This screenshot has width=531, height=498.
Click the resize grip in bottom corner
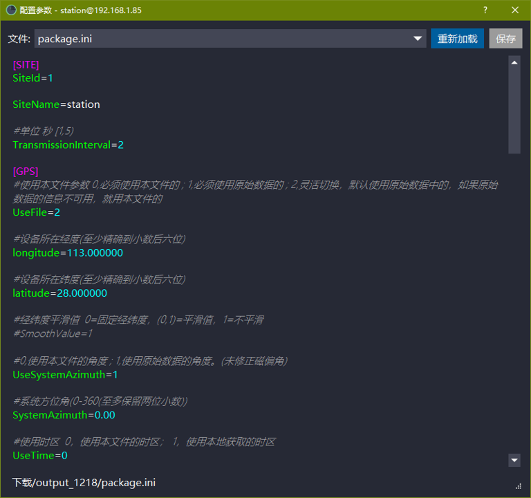click(x=518, y=486)
